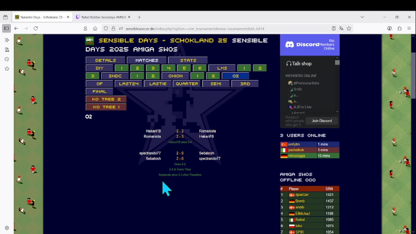Bookmark this page with star icon
The width and height of the screenshot is (416, 234).
pyautogui.click(x=349, y=29)
